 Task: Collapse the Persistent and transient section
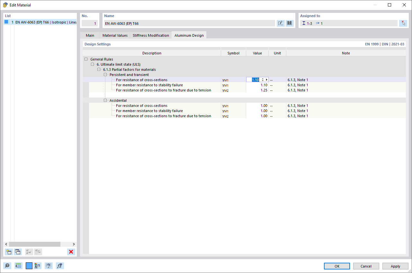[105, 74]
